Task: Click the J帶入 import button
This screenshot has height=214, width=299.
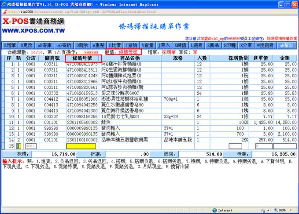Action: coord(165,45)
